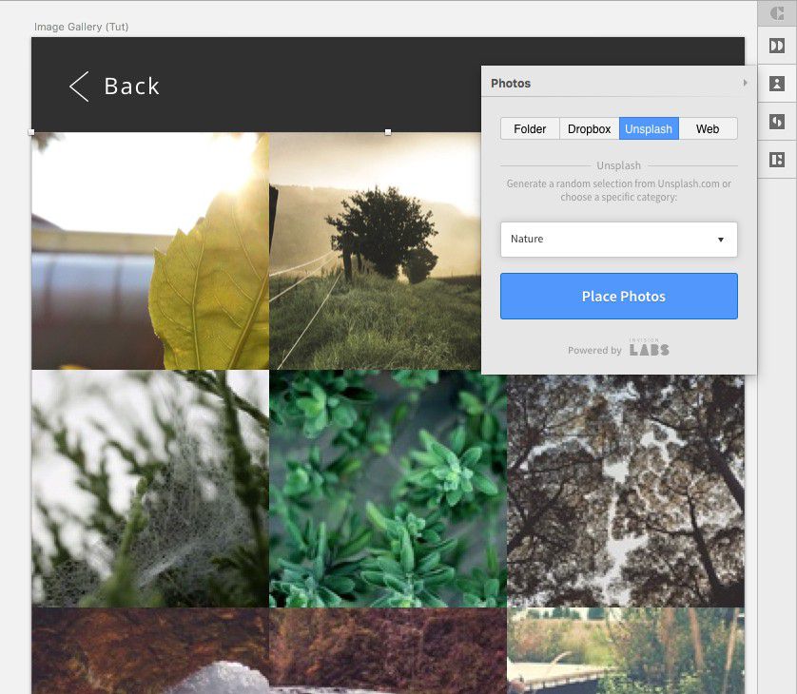Open the Nature category dropdown
The width and height of the screenshot is (797, 694).
point(618,240)
